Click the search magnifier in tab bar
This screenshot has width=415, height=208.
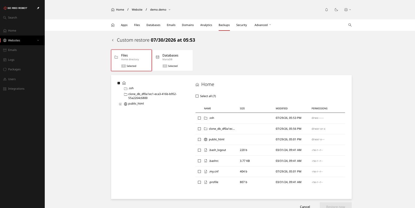(350, 25)
